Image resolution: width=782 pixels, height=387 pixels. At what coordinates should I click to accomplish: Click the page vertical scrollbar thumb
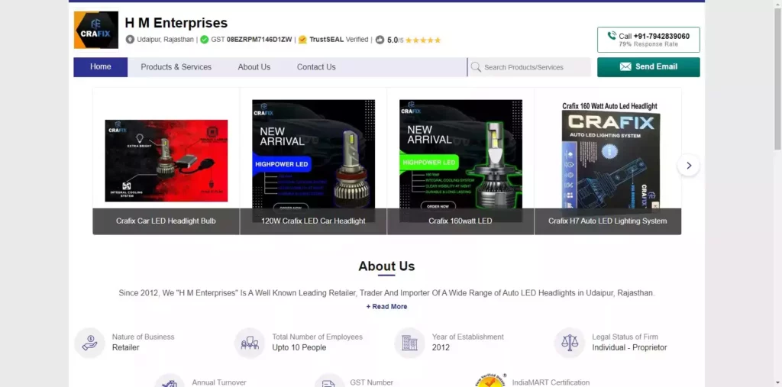(777, 77)
